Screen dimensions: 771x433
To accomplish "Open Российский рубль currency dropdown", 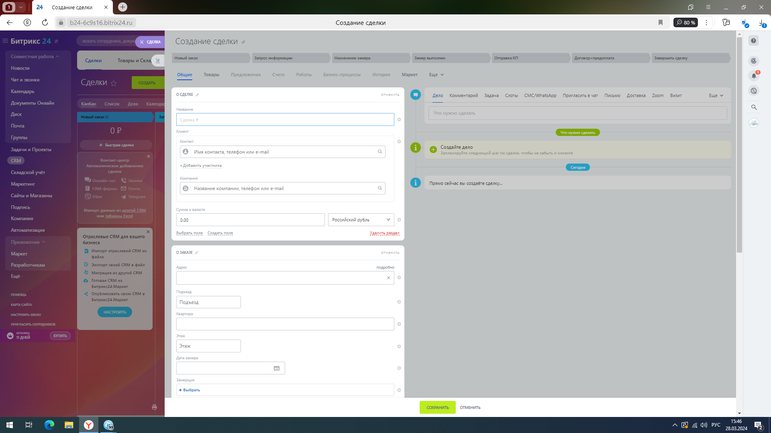I will tap(361, 220).
